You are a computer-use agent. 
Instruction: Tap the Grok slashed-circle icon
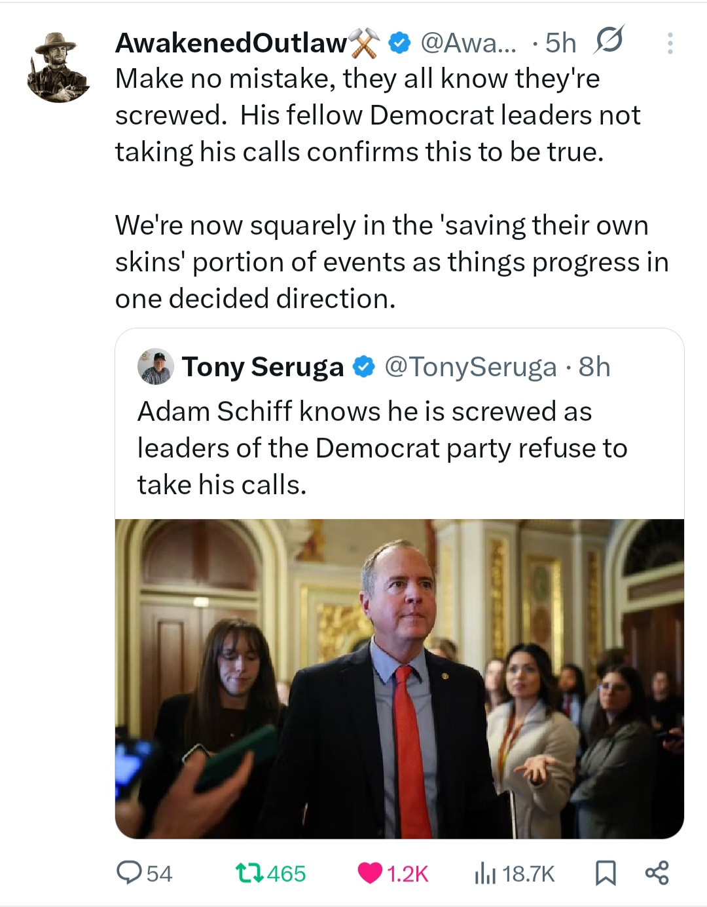(609, 41)
